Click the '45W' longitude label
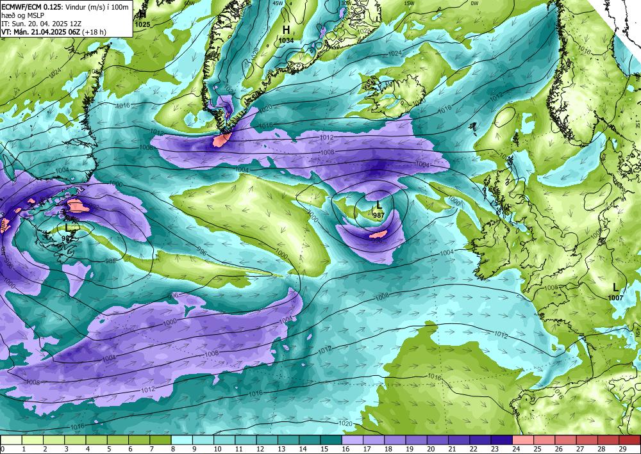This screenshot has height=454, width=641. (278, 3)
